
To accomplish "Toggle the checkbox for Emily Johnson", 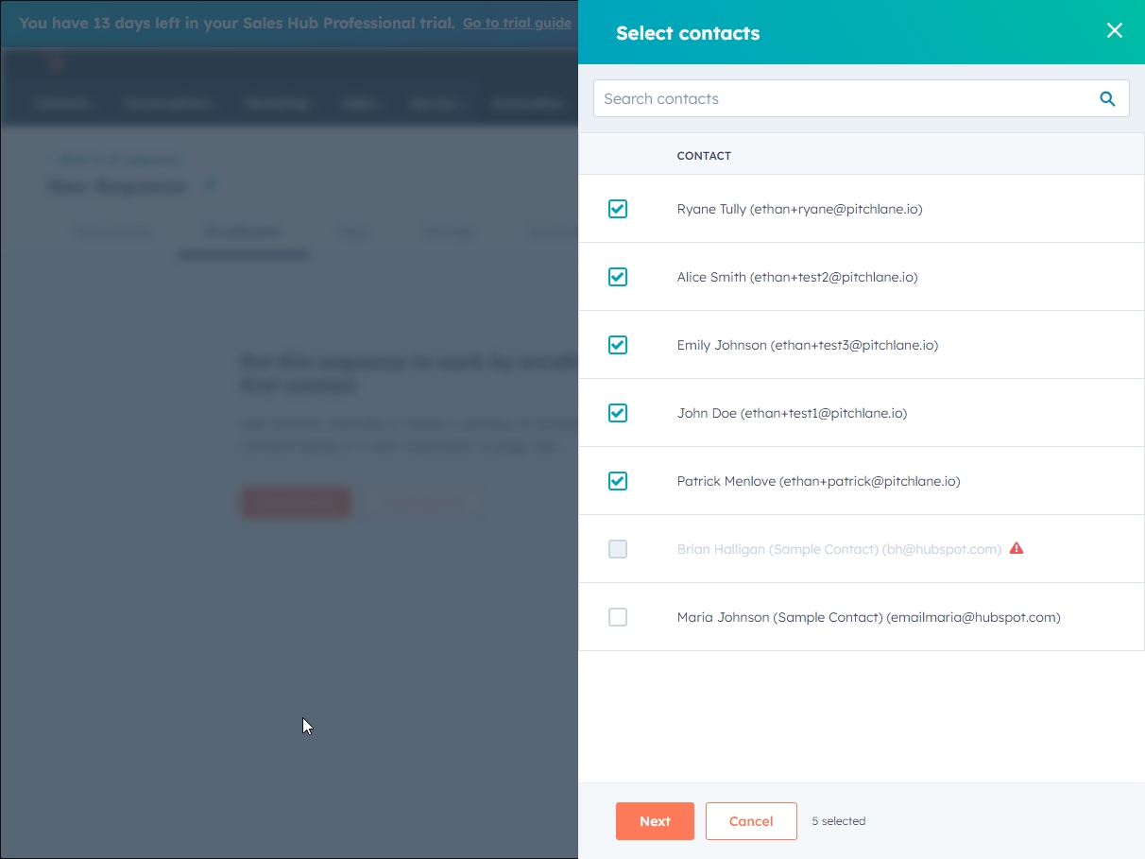I will 618,345.
